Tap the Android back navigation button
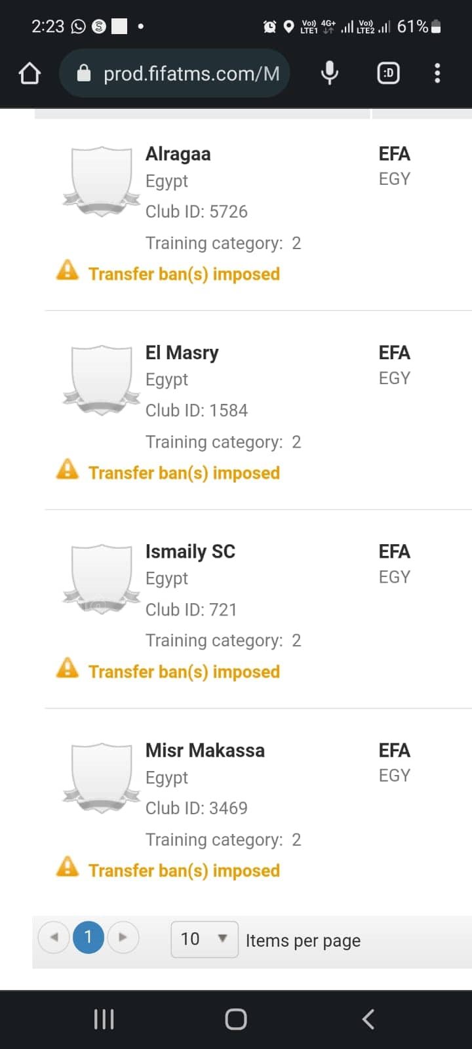This screenshot has height=1049, width=472. pos(368,1019)
